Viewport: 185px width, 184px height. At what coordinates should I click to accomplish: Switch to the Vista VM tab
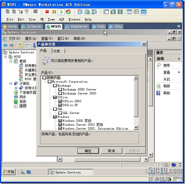click(x=116, y=27)
